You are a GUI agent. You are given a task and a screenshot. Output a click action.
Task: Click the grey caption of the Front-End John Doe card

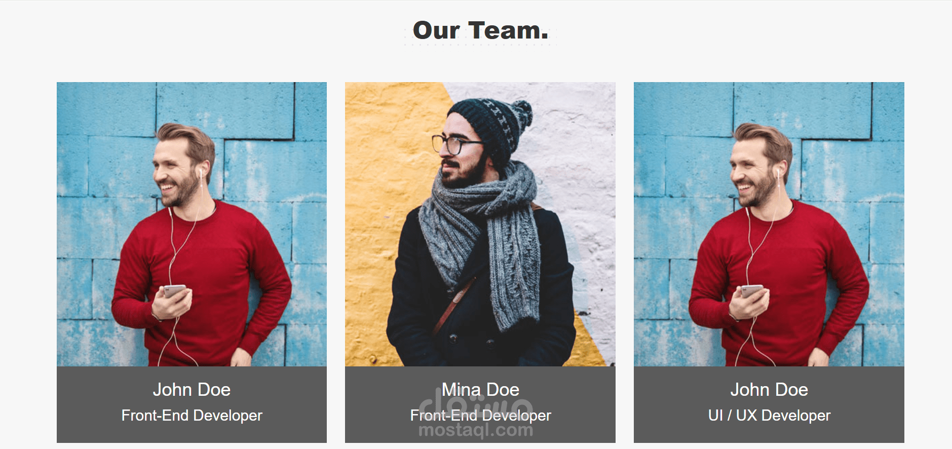click(192, 404)
